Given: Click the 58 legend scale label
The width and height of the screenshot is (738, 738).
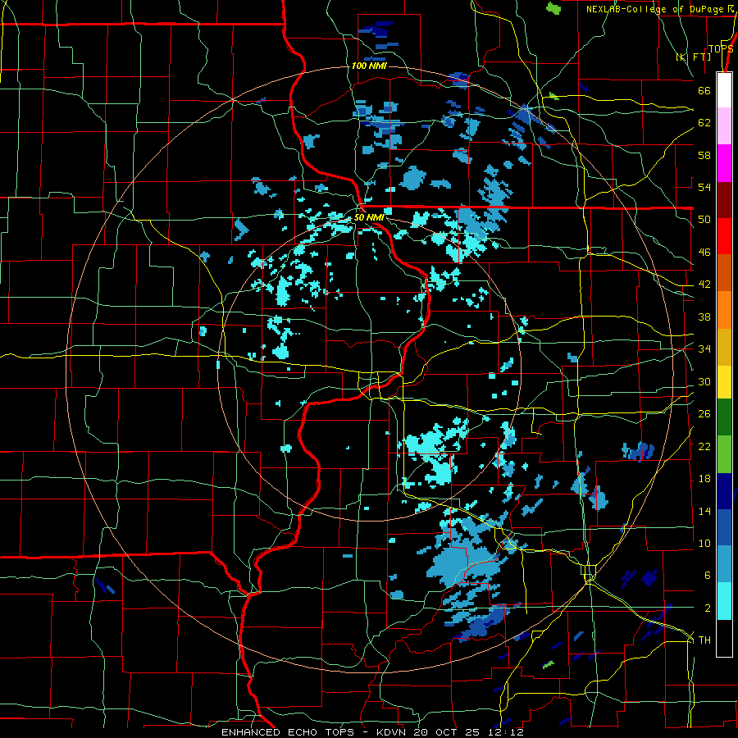Looking at the screenshot, I should click(x=704, y=155).
